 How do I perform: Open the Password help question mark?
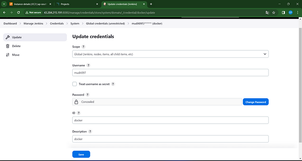click(87, 95)
